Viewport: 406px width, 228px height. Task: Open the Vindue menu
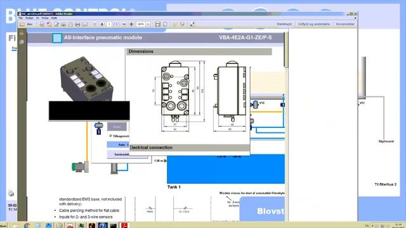click(x=45, y=18)
